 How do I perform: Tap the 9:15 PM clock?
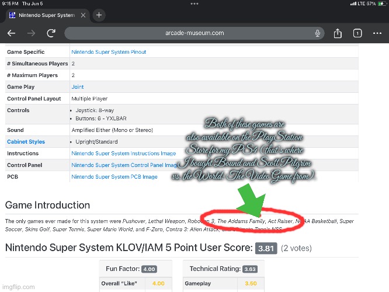coord(10,4)
